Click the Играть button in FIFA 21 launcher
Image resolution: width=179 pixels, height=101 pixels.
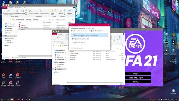click(135, 74)
